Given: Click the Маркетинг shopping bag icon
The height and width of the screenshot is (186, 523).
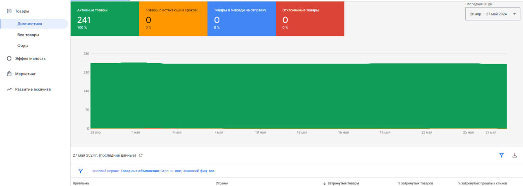Looking at the screenshot, I should [9, 74].
